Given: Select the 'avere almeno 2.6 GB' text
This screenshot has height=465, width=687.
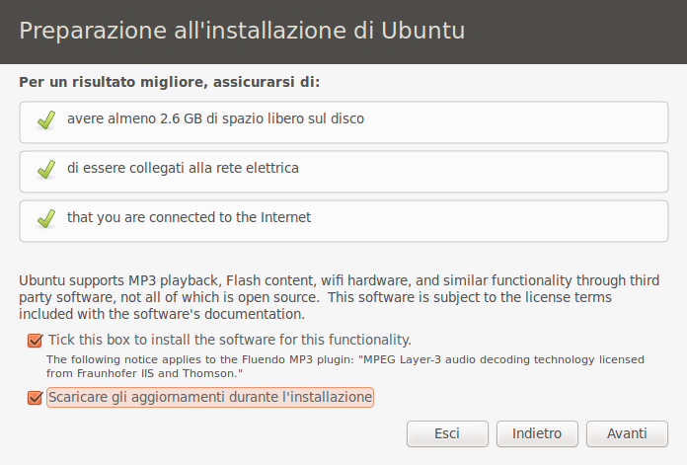Looking at the screenshot, I should point(215,119).
